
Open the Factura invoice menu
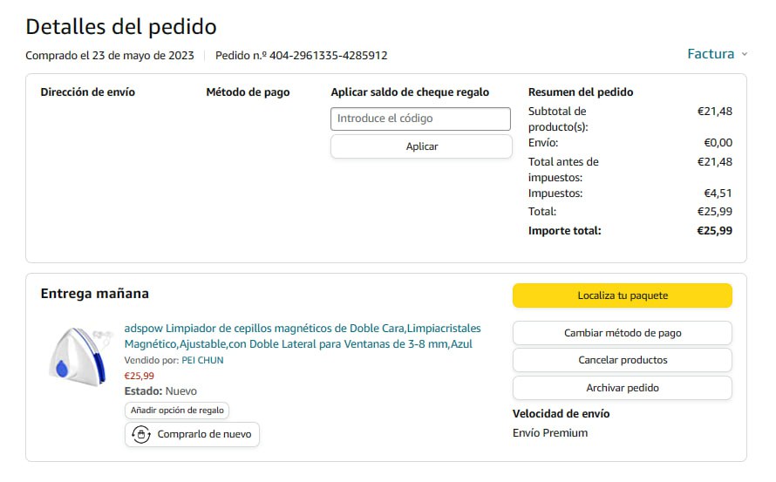click(711, 54)
